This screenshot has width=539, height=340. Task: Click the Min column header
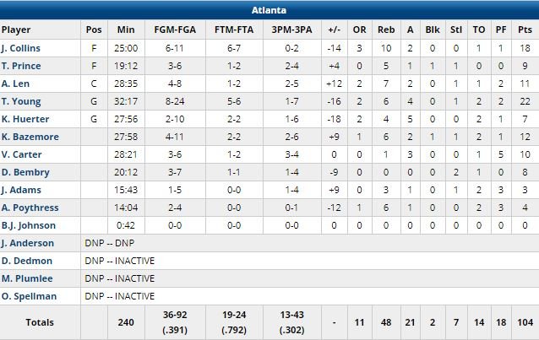point(127,30)
